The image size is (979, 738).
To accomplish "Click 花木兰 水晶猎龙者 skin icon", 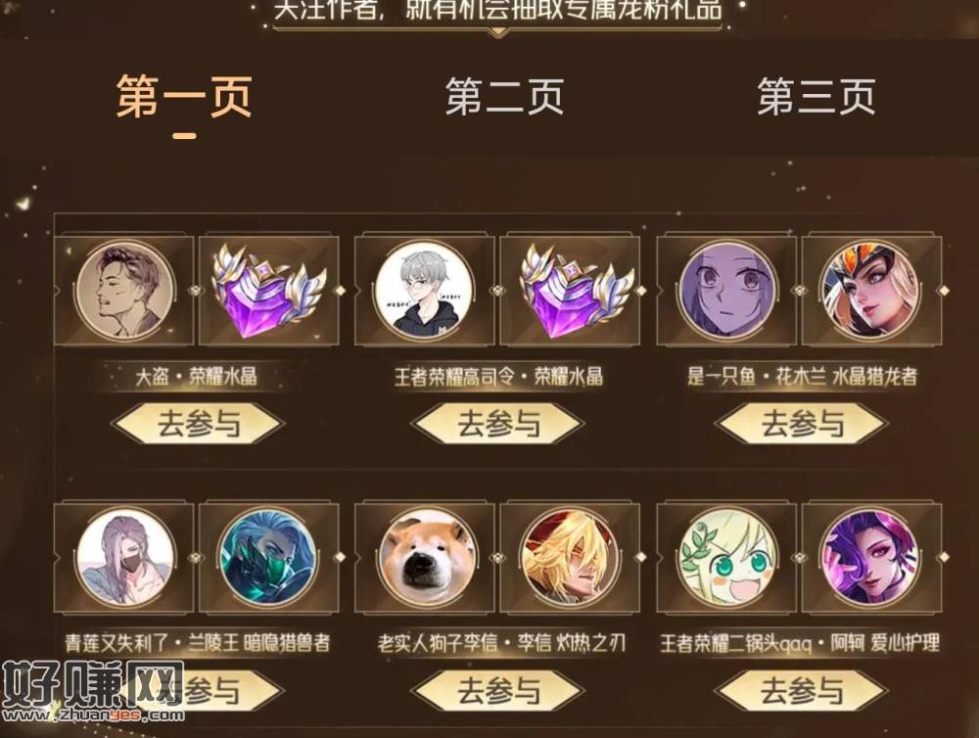I will [871, 291].
